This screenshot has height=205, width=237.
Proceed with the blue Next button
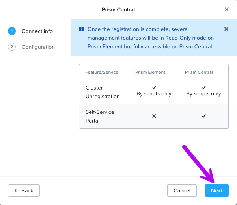coord(216,190)
